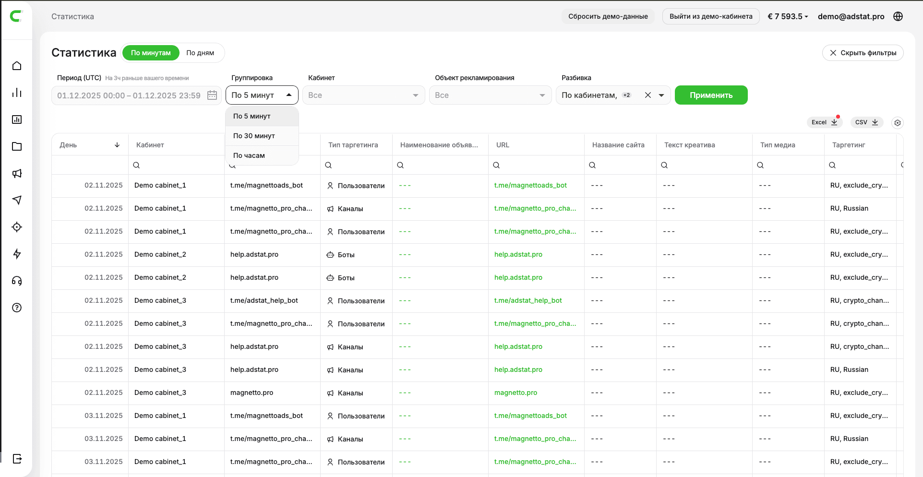Click the lightning bolt sidebar icon
This screenshot has height=477, width=923.
(17, 254)
